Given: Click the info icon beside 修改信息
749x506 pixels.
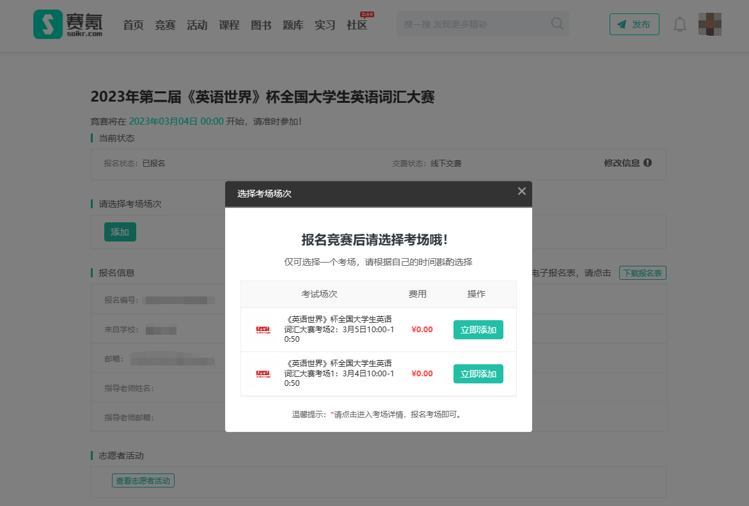Looking at the screenshot, I should [x=647, y=163].
